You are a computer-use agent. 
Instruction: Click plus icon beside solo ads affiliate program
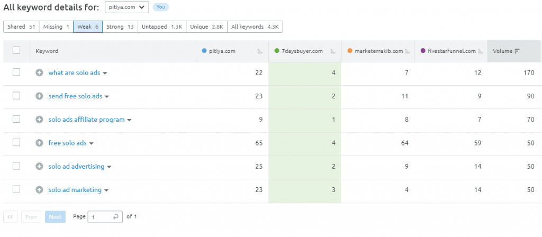point(39,120)
